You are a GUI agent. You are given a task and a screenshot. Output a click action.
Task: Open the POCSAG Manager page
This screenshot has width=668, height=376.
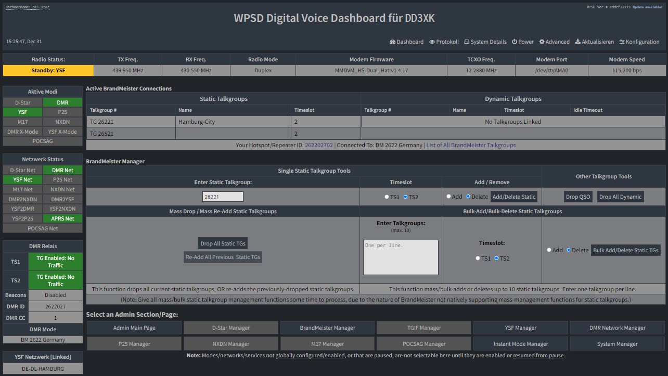pyautogui.click(x=424, y=344)
